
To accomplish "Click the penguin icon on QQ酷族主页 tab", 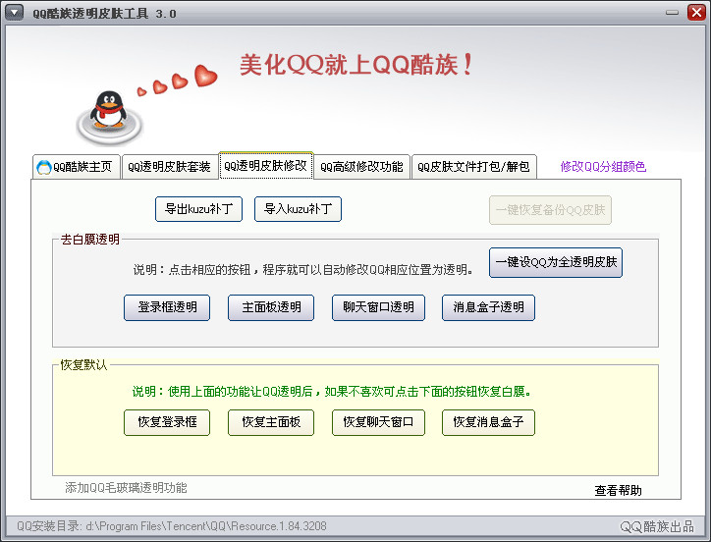I will tap(44, 167).
